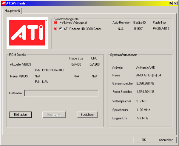Viewport: 179px width, 146px height.
Task: Click the Geräte-ID column header
Action: (x=140, y=23)
